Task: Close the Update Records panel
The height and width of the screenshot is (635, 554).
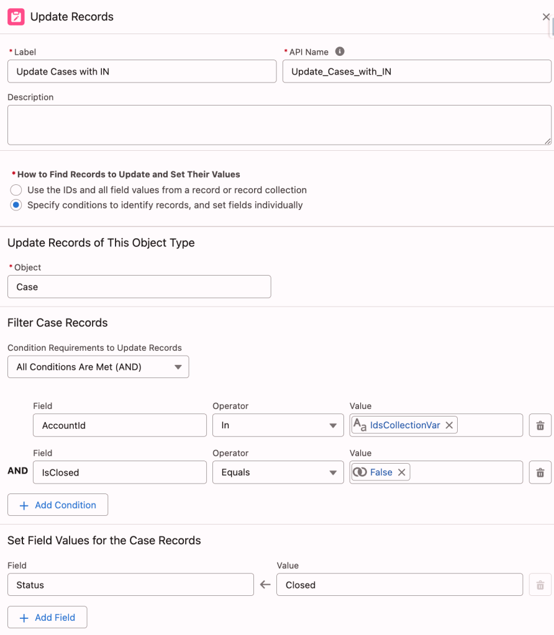Action: 546,17
